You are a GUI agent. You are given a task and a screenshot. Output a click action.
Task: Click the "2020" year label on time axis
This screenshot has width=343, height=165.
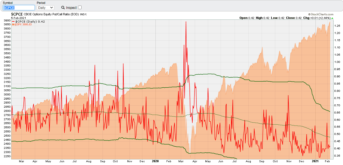coord(155,161)
